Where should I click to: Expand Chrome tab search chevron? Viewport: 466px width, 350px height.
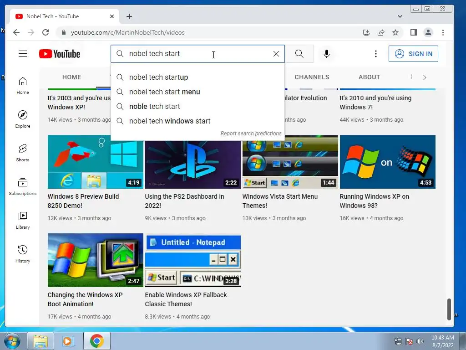pos(400,16)
